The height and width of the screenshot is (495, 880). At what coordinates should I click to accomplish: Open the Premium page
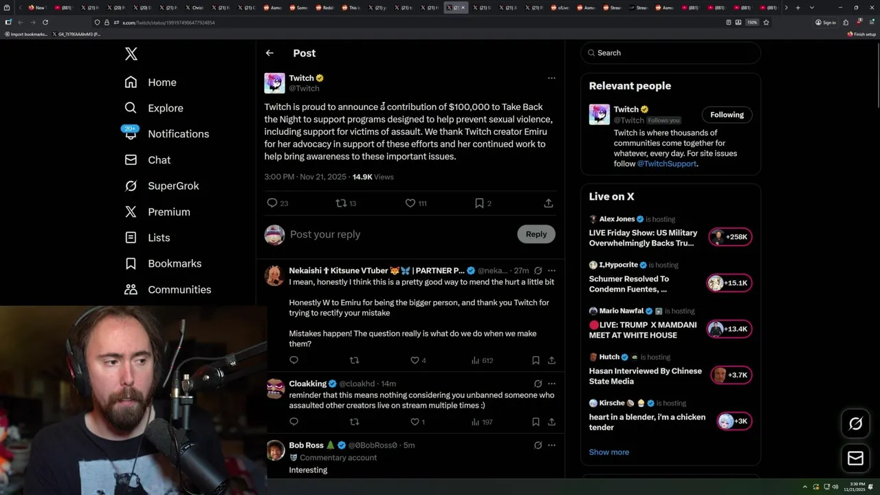tap(157, 212)
